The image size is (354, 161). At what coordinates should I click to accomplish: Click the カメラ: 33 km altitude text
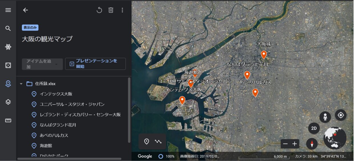coord(306,156)
